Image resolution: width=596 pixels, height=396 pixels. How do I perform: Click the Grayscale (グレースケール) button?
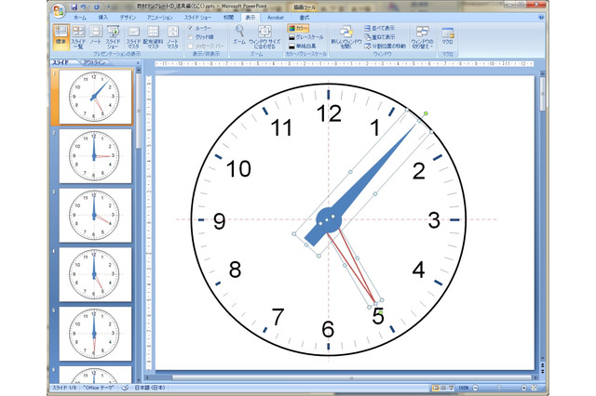pos(306,37)
